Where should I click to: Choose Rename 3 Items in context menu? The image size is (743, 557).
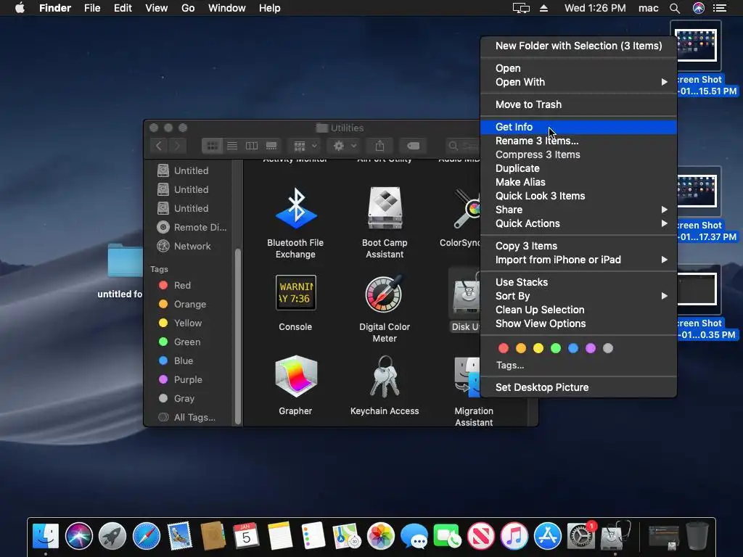coord(578,141)
